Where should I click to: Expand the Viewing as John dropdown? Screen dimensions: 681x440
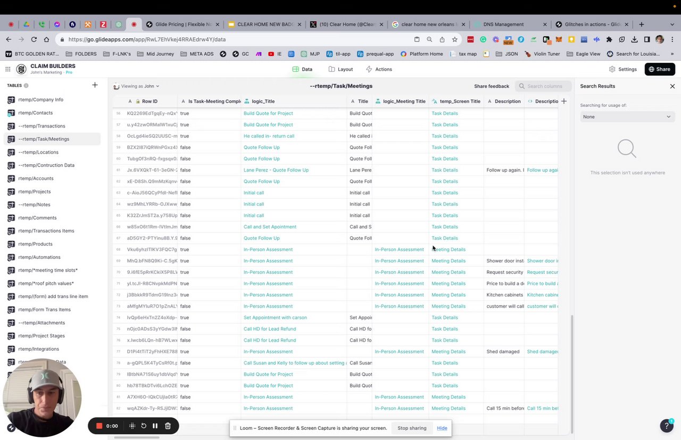[137, 86]
